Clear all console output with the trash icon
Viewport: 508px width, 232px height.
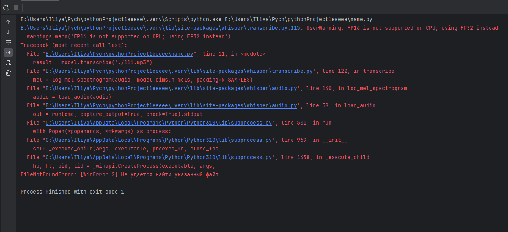point(8,73)
